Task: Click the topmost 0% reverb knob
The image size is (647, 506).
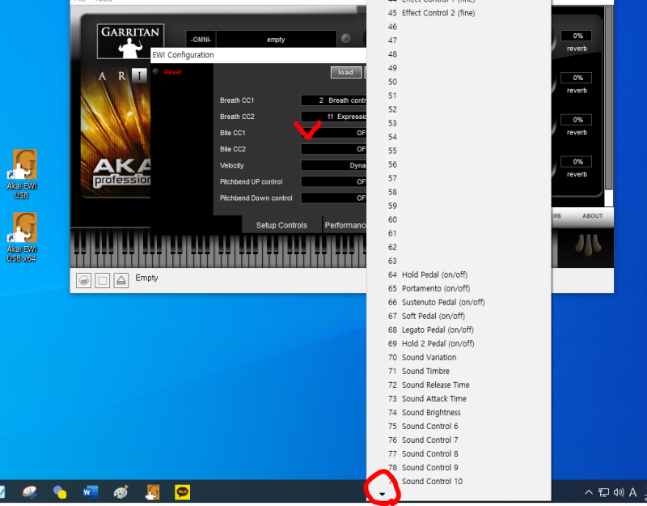Action: (x=576, y=34)
